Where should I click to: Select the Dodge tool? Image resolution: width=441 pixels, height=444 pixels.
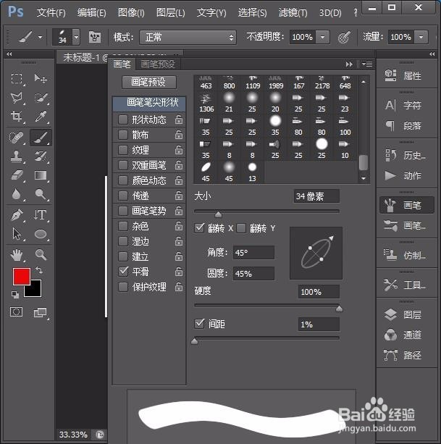(41, 194)
